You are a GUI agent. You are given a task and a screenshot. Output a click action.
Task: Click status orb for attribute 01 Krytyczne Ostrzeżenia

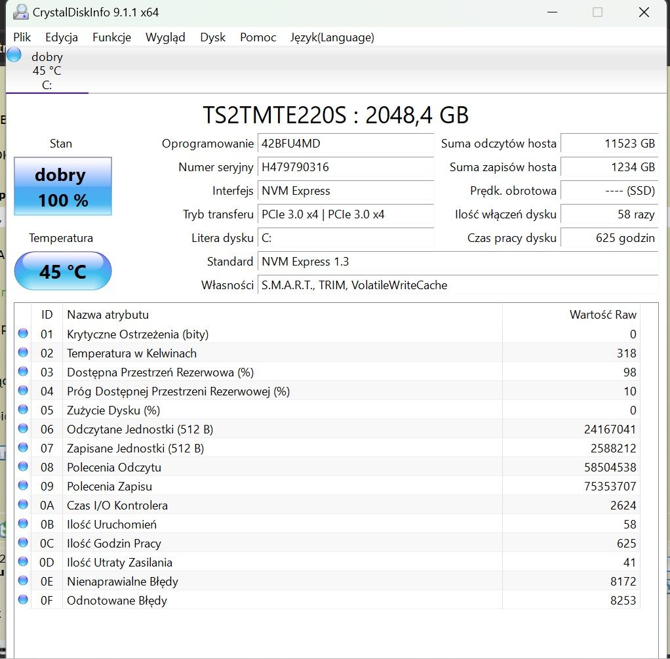(x=23, y=333)
